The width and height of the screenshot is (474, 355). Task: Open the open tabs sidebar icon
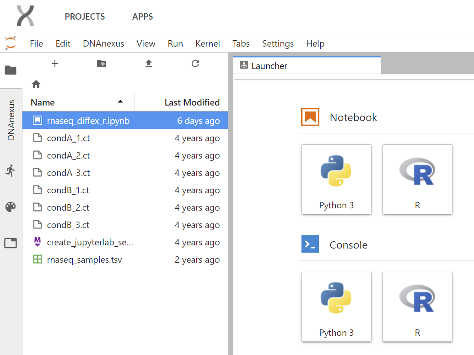pyautogui.click(x=11, y=243)
